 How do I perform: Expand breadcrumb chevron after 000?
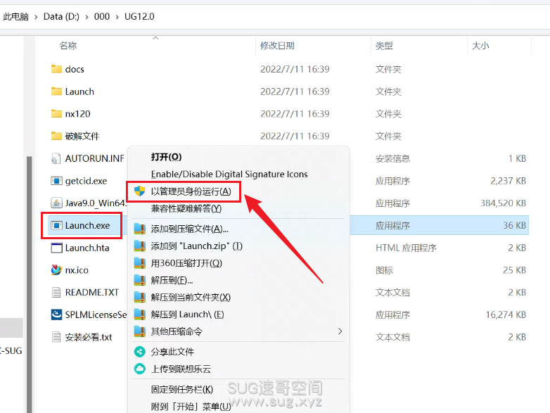point(117,17)
